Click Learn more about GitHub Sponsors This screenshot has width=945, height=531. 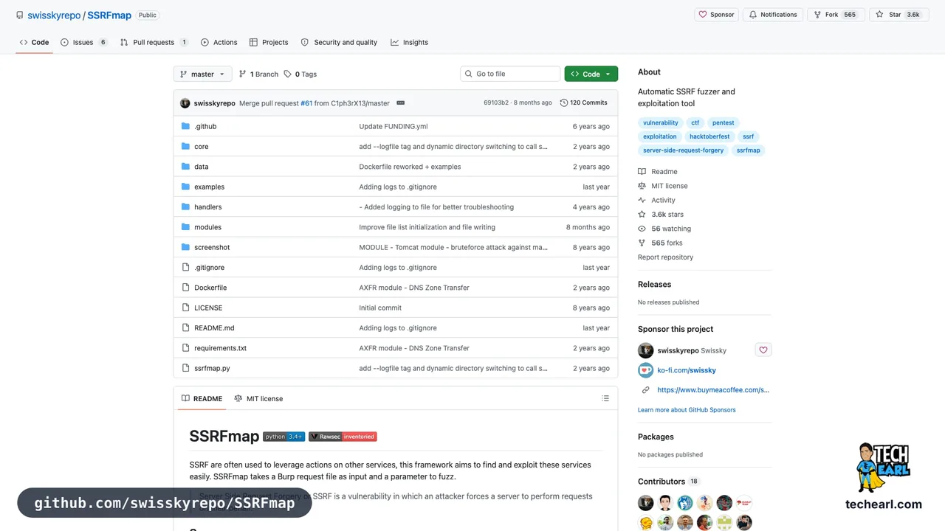coord(687,410)
